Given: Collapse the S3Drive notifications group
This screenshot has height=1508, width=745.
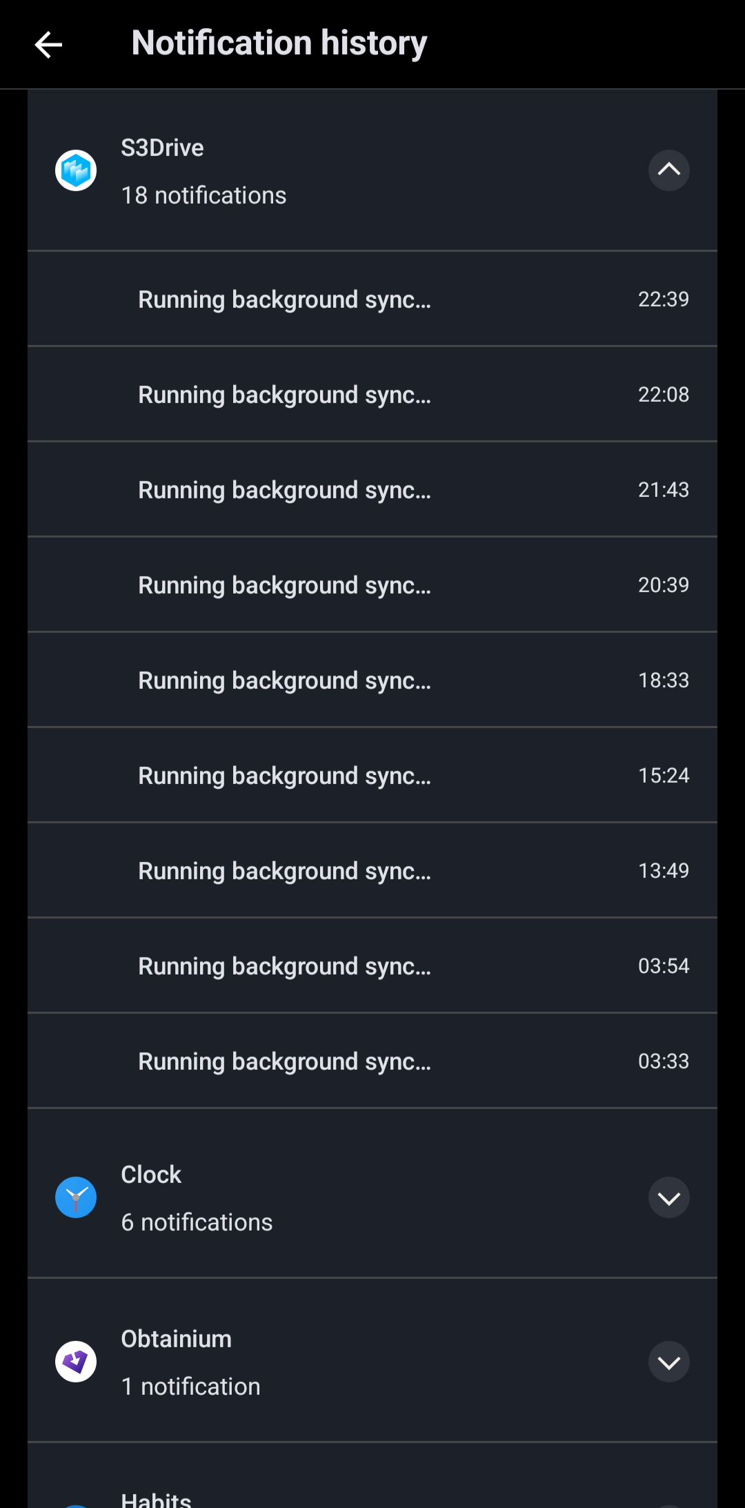Looking at the screenshot, I should point(668,170).
